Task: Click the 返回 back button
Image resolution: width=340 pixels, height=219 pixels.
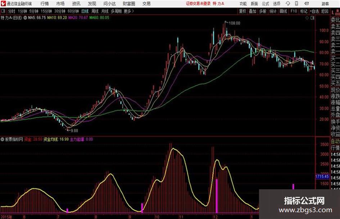Action: click(325, 11)
